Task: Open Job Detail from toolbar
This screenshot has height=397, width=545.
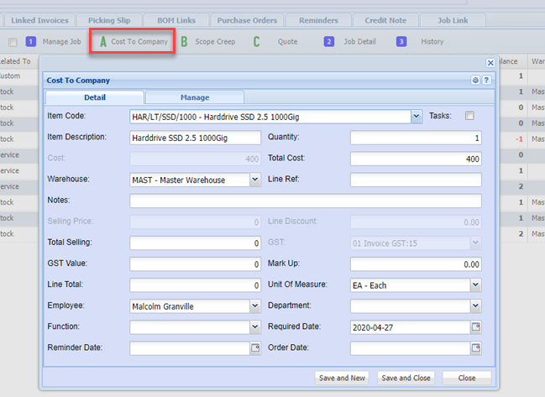Action: coord(329,41)
